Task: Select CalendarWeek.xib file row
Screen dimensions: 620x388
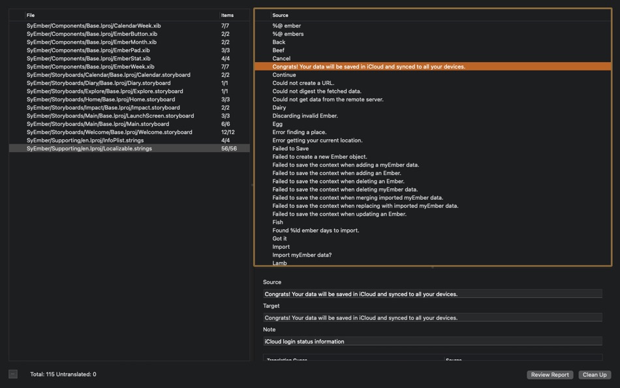Action: pos(129,25)
